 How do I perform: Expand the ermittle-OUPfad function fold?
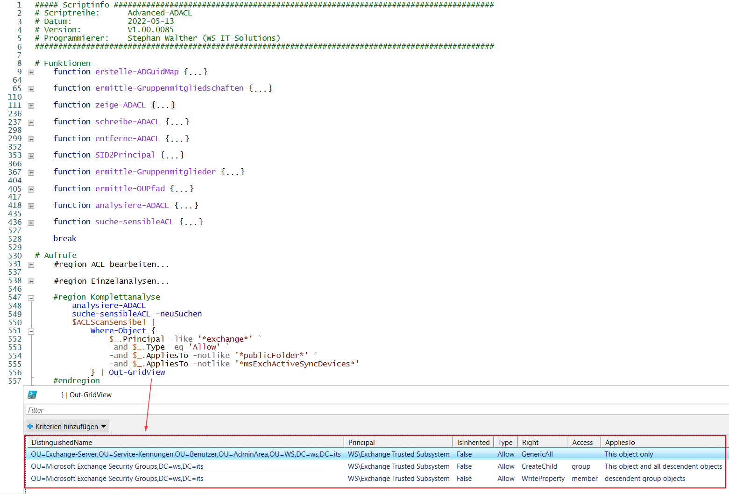click(31, 189)
